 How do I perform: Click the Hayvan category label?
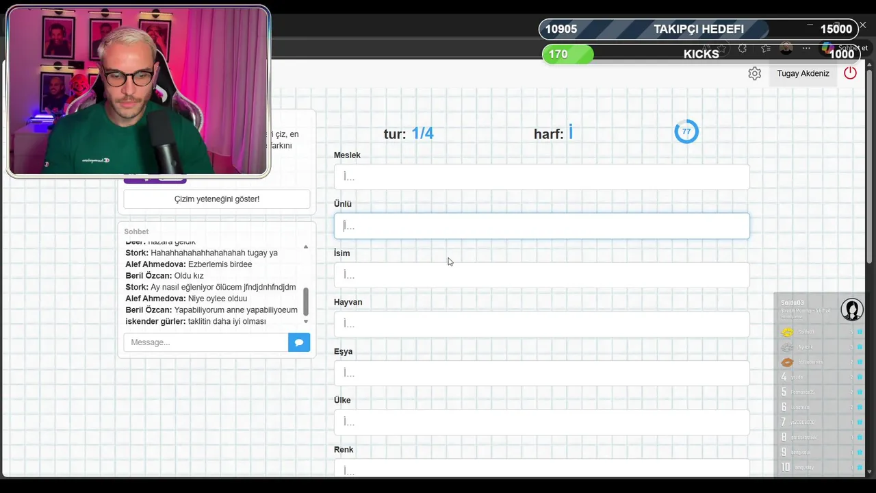348,302
